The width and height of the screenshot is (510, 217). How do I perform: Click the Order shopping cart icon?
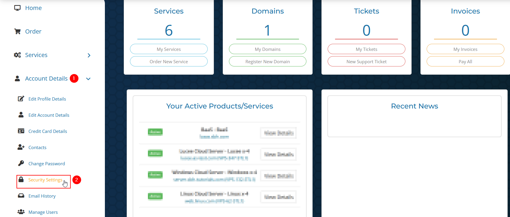tap(17, 31)
